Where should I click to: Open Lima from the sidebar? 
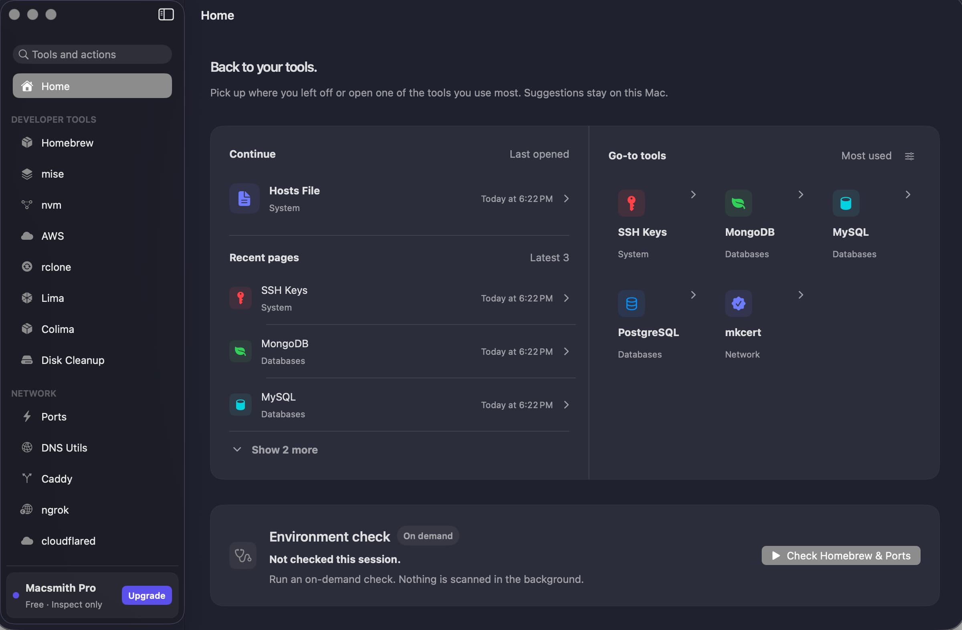point(92,298)
